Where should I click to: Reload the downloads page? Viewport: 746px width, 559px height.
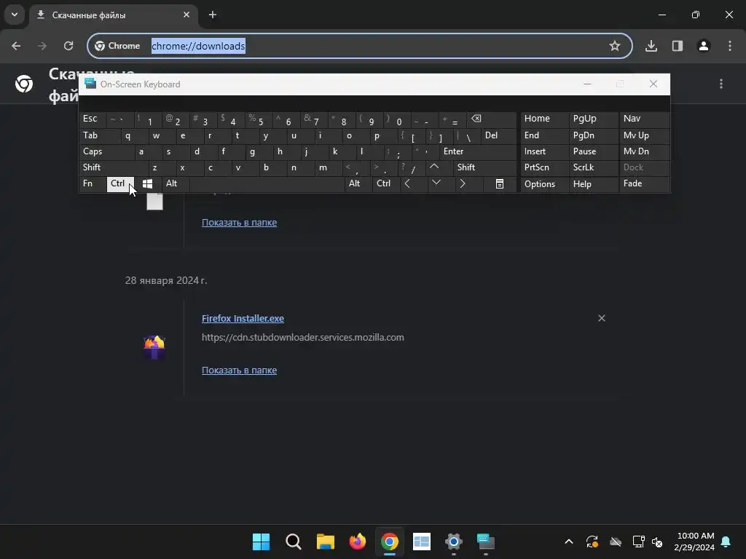pyautogui.click(x=68, y=46)
